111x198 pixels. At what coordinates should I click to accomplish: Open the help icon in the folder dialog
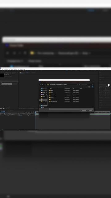pyautogui.click(x=92, y=87)
